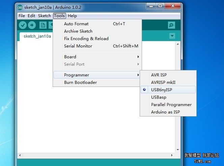
Task: Click vertical scrollbar up arrow
Action: point(178,44)
